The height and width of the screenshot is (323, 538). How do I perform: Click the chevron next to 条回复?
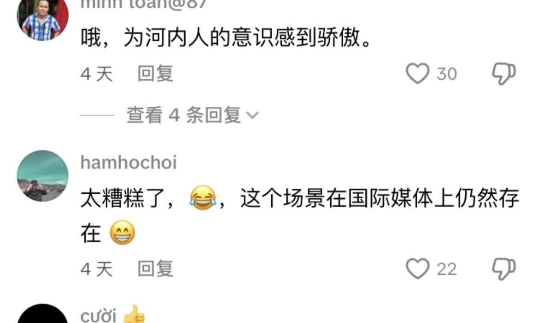[252, 115]
